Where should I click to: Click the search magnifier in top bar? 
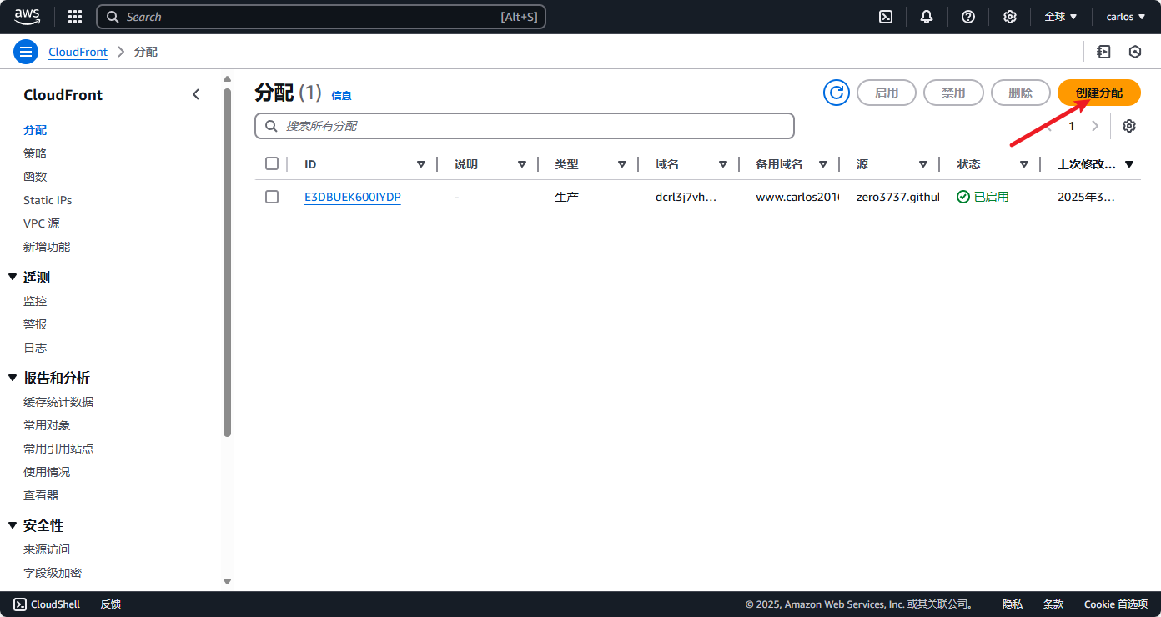[x=113, y=17]
